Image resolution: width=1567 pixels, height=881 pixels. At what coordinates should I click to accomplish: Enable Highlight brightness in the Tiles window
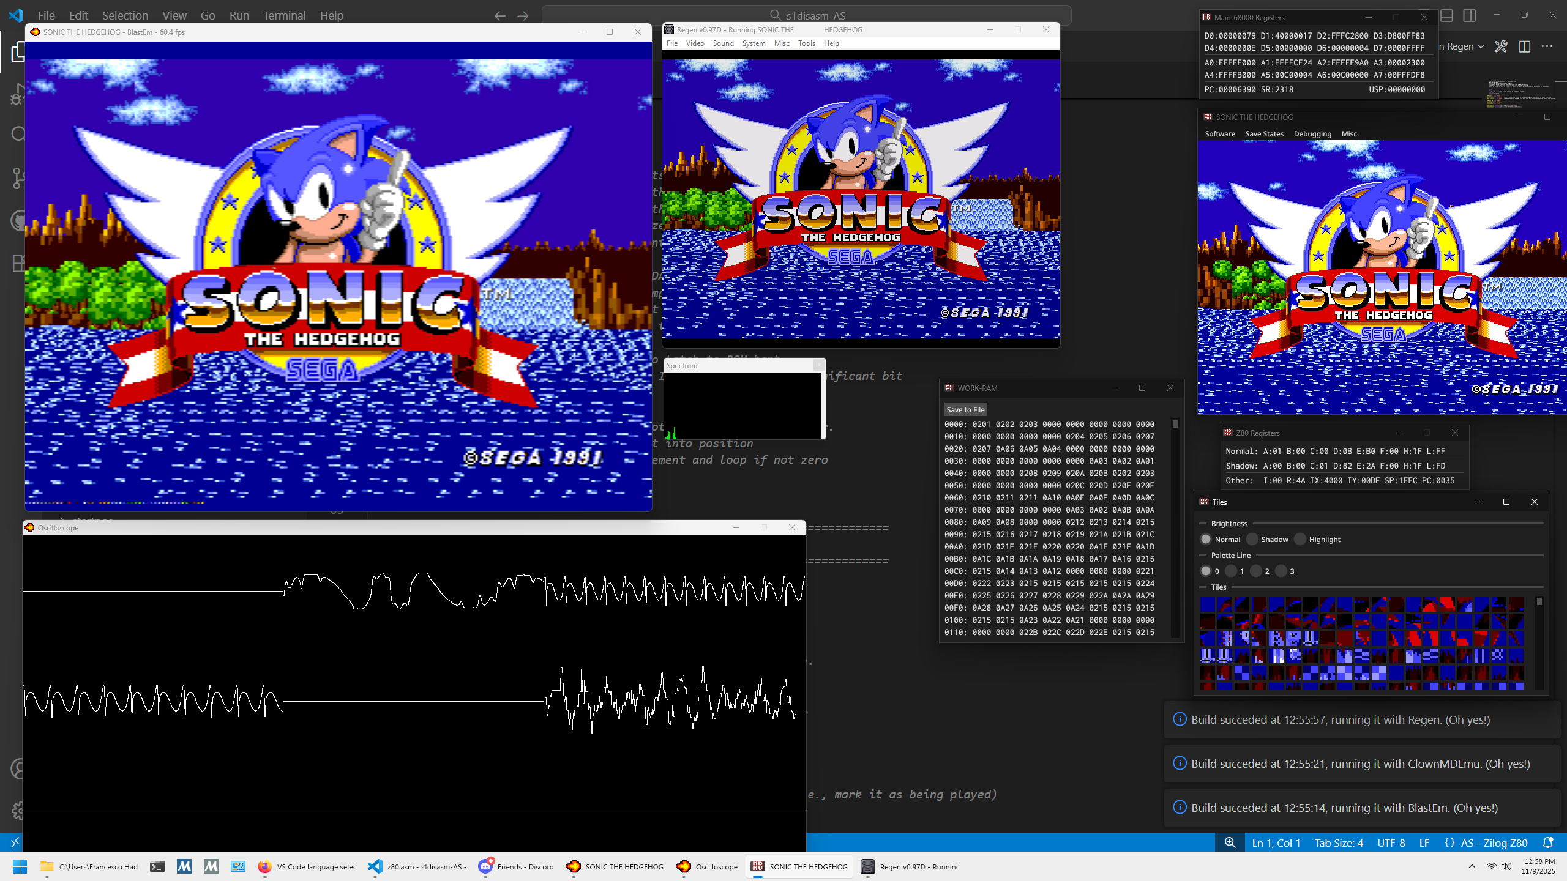click(x=1301, y=539)
